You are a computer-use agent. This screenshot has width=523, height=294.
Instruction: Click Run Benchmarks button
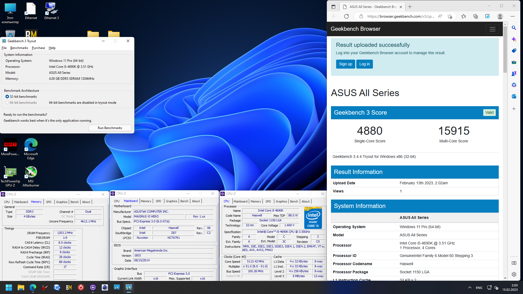click(110, 128)
